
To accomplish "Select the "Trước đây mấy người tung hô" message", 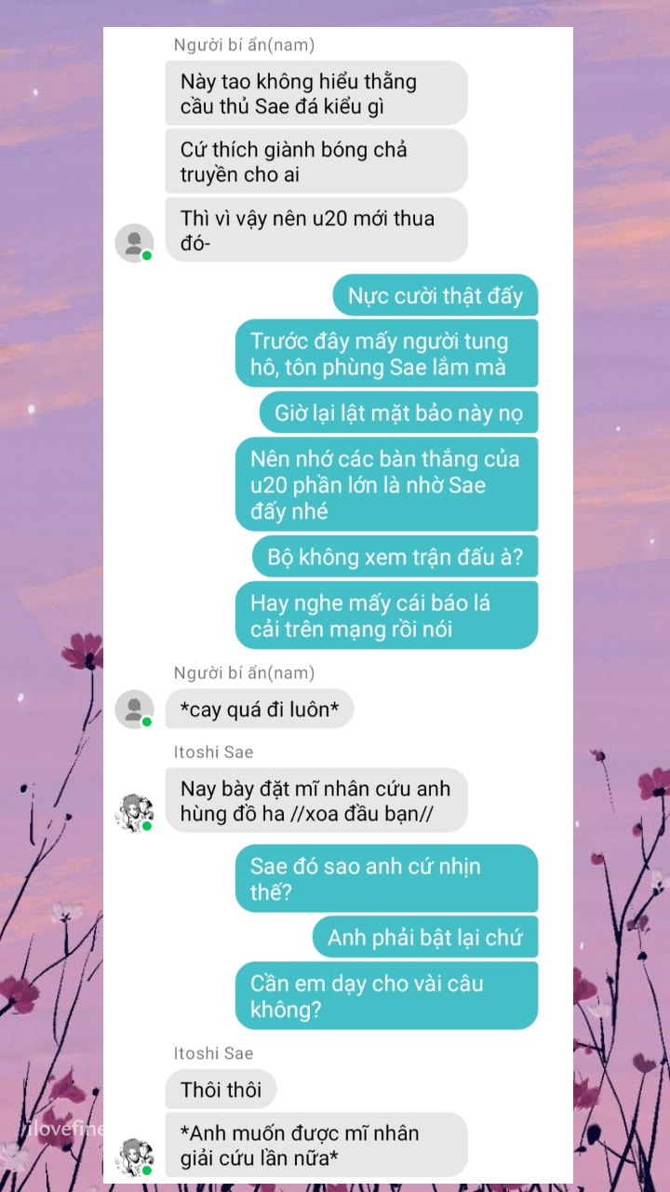I will click(x=386, y=354).
